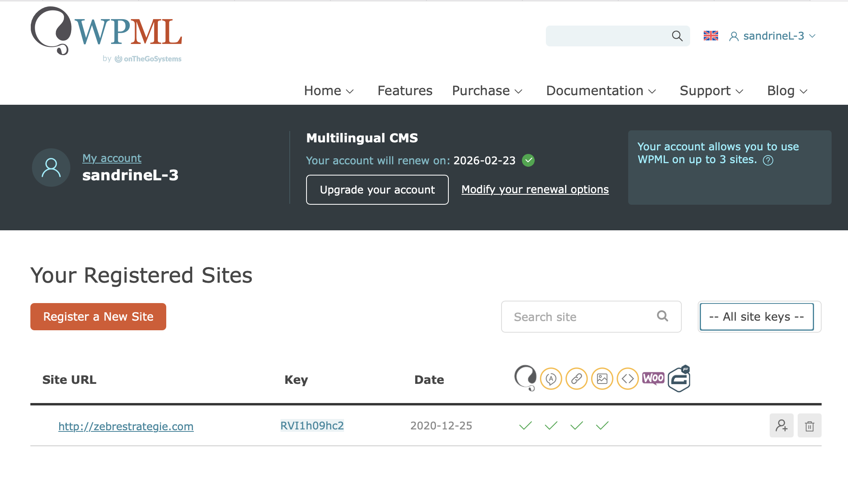Click the first green checkmark in site row
This screenshot has width=848, height=483.
pos(526,425)
